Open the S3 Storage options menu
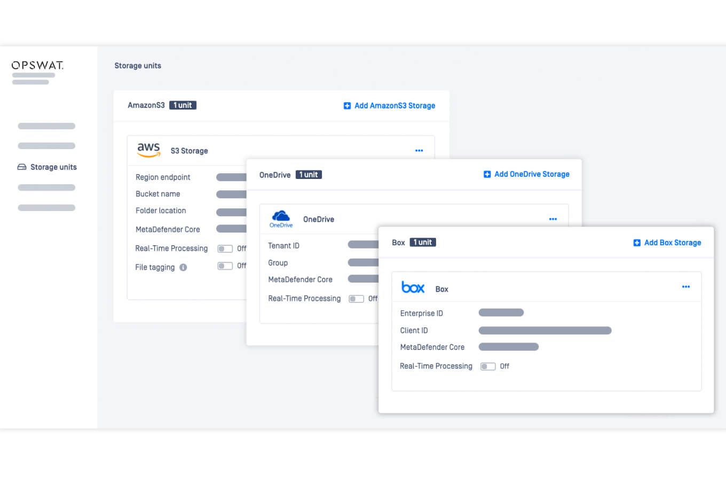Screen dimensions: 726x484 (x=419, y=151)
